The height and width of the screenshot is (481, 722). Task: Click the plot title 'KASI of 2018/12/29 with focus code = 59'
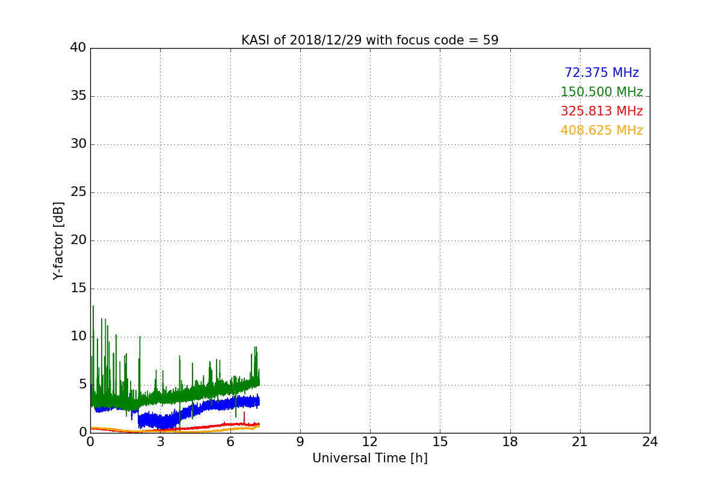pos(369,40)
